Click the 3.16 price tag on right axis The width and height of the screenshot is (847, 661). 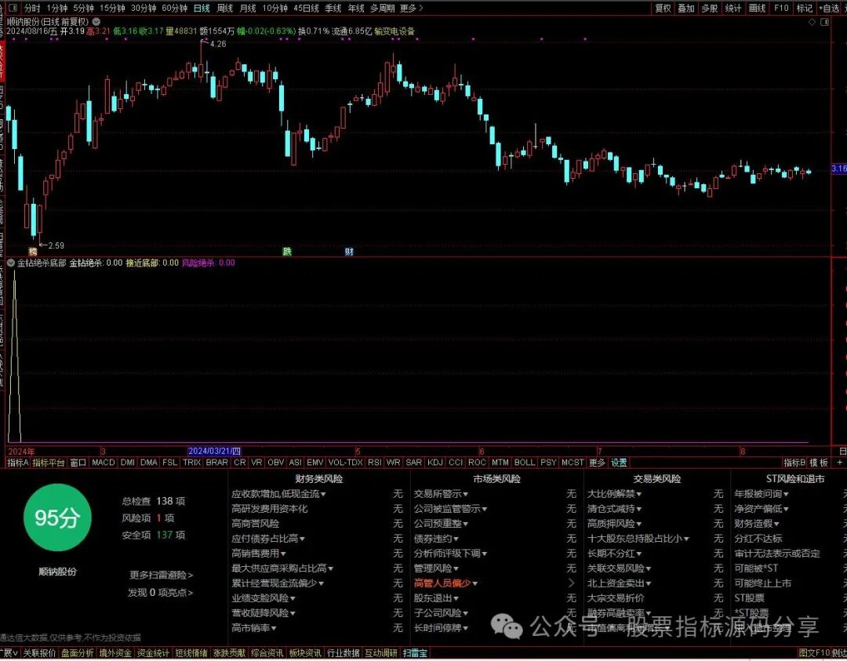[x=839, y=169]
